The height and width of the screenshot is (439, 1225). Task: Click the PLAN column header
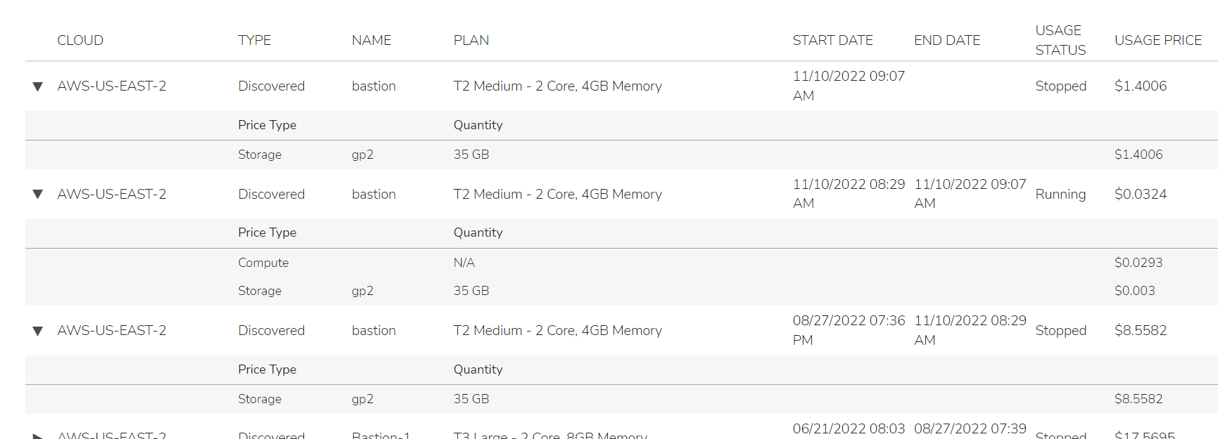point(471,41)
